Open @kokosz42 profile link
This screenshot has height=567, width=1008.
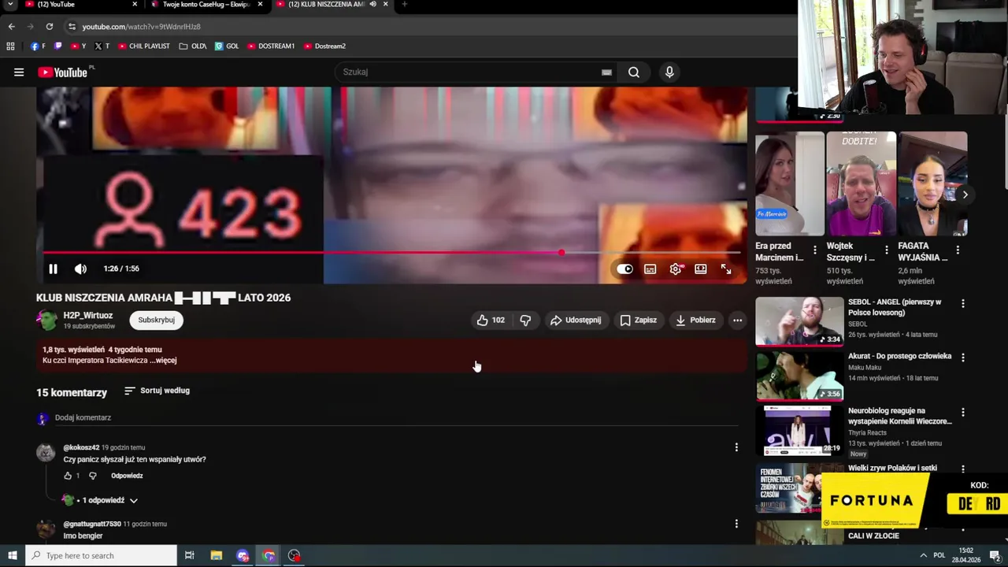tap(81, 447)
